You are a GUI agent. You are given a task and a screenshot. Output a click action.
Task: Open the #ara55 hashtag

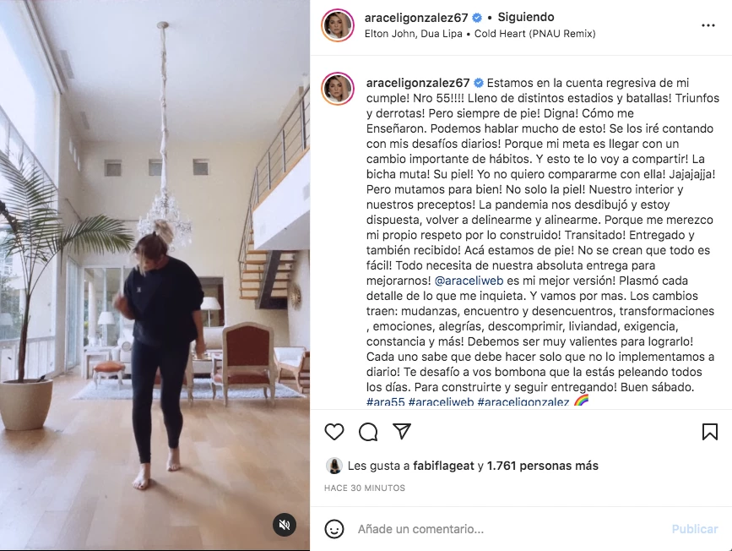pyautogui.click(x=385, y=402)
